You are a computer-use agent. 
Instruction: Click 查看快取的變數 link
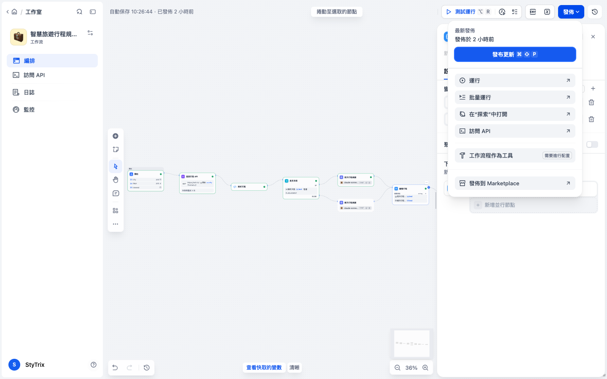coord(264,368)
